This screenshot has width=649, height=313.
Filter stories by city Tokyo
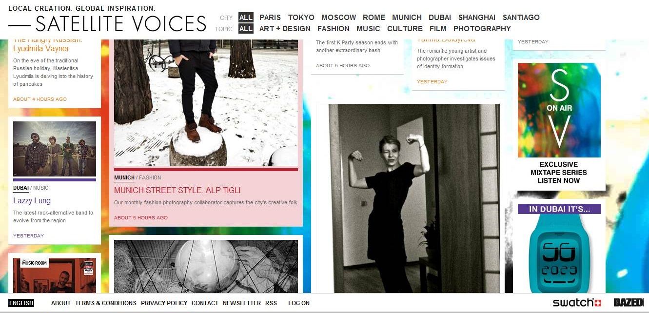click(301, 17)
